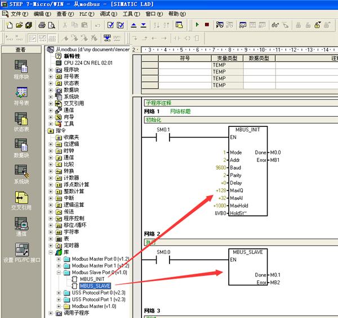338x318 pixels.
Task: Select the SM0.1 contact in network 1
Action: pos(163,137)
